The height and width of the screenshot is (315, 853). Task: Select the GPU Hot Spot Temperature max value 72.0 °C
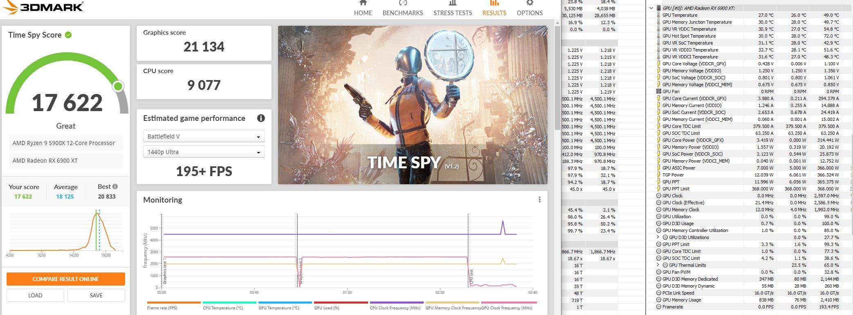[831, 36]
